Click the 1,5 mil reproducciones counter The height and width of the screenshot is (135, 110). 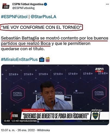tap(24, 121)
